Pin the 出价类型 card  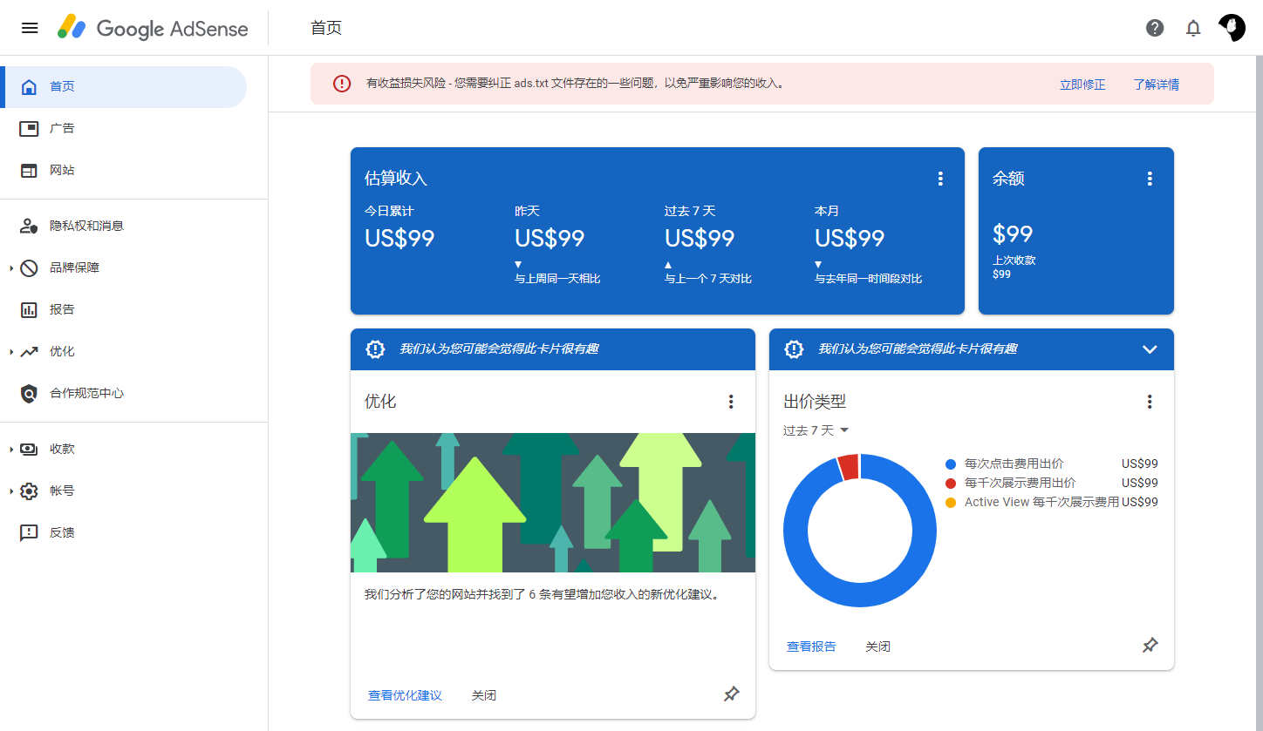(1150, 645)
